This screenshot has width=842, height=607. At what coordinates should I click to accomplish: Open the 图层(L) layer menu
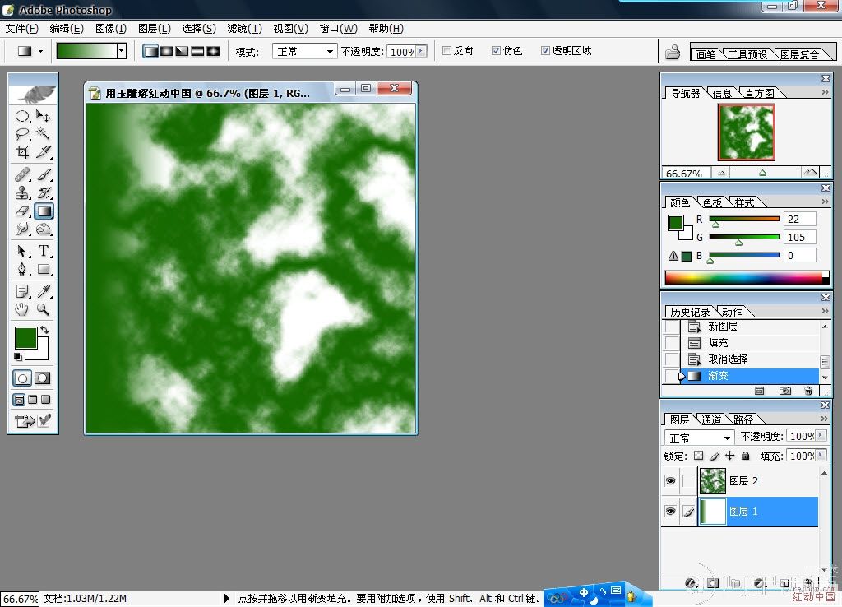tap(155, 29)
